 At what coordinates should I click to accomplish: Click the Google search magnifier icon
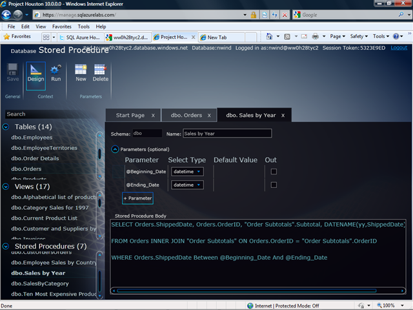pyautogui.click(x=401, y=14)
